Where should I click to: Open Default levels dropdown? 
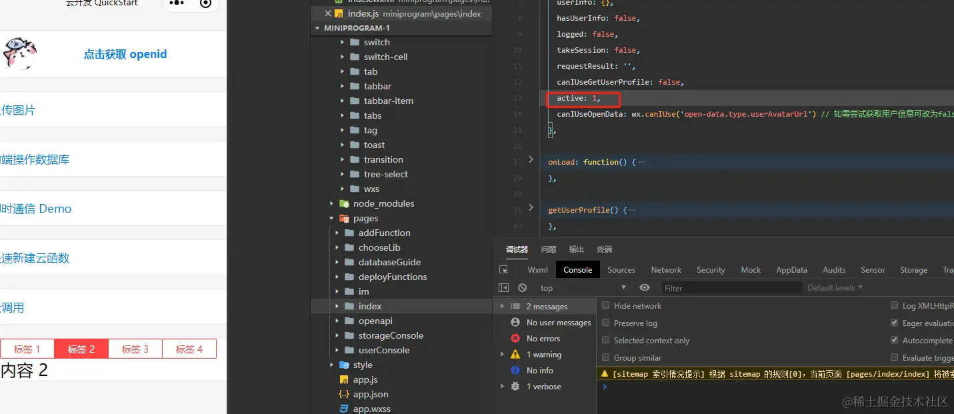pos(835,288)
